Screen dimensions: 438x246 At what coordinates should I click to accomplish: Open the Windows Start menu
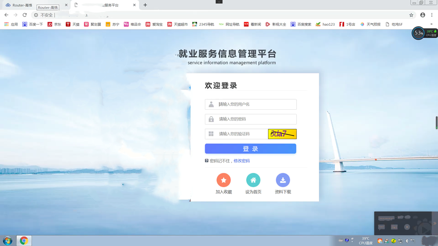point(8,240)
